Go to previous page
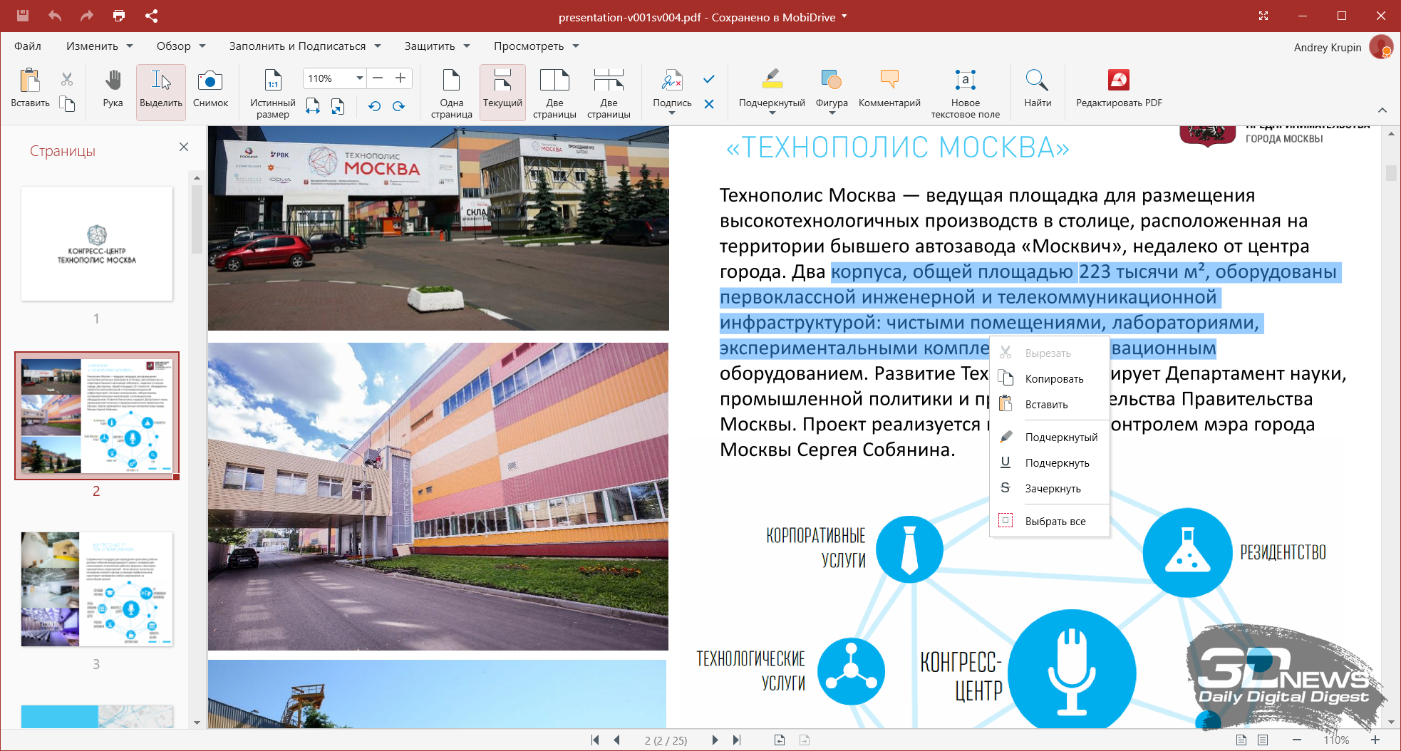The width and height of the screenshot is (1401, 751). (x=617, y=740)
